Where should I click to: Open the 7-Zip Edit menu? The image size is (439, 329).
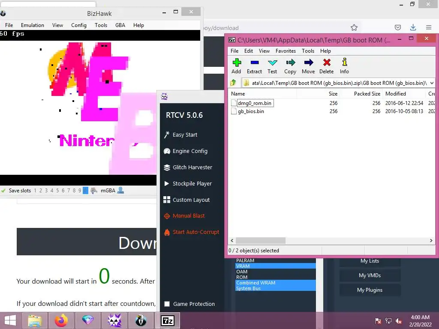click(x=248, y=51)
